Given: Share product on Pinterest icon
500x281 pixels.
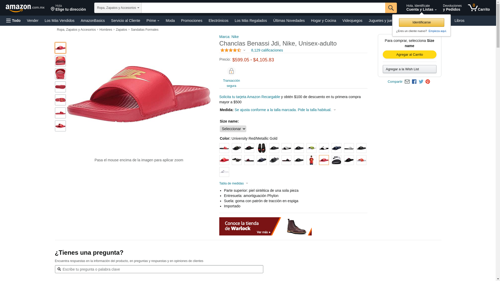Looking at the screenshot, I should point(428,82).
